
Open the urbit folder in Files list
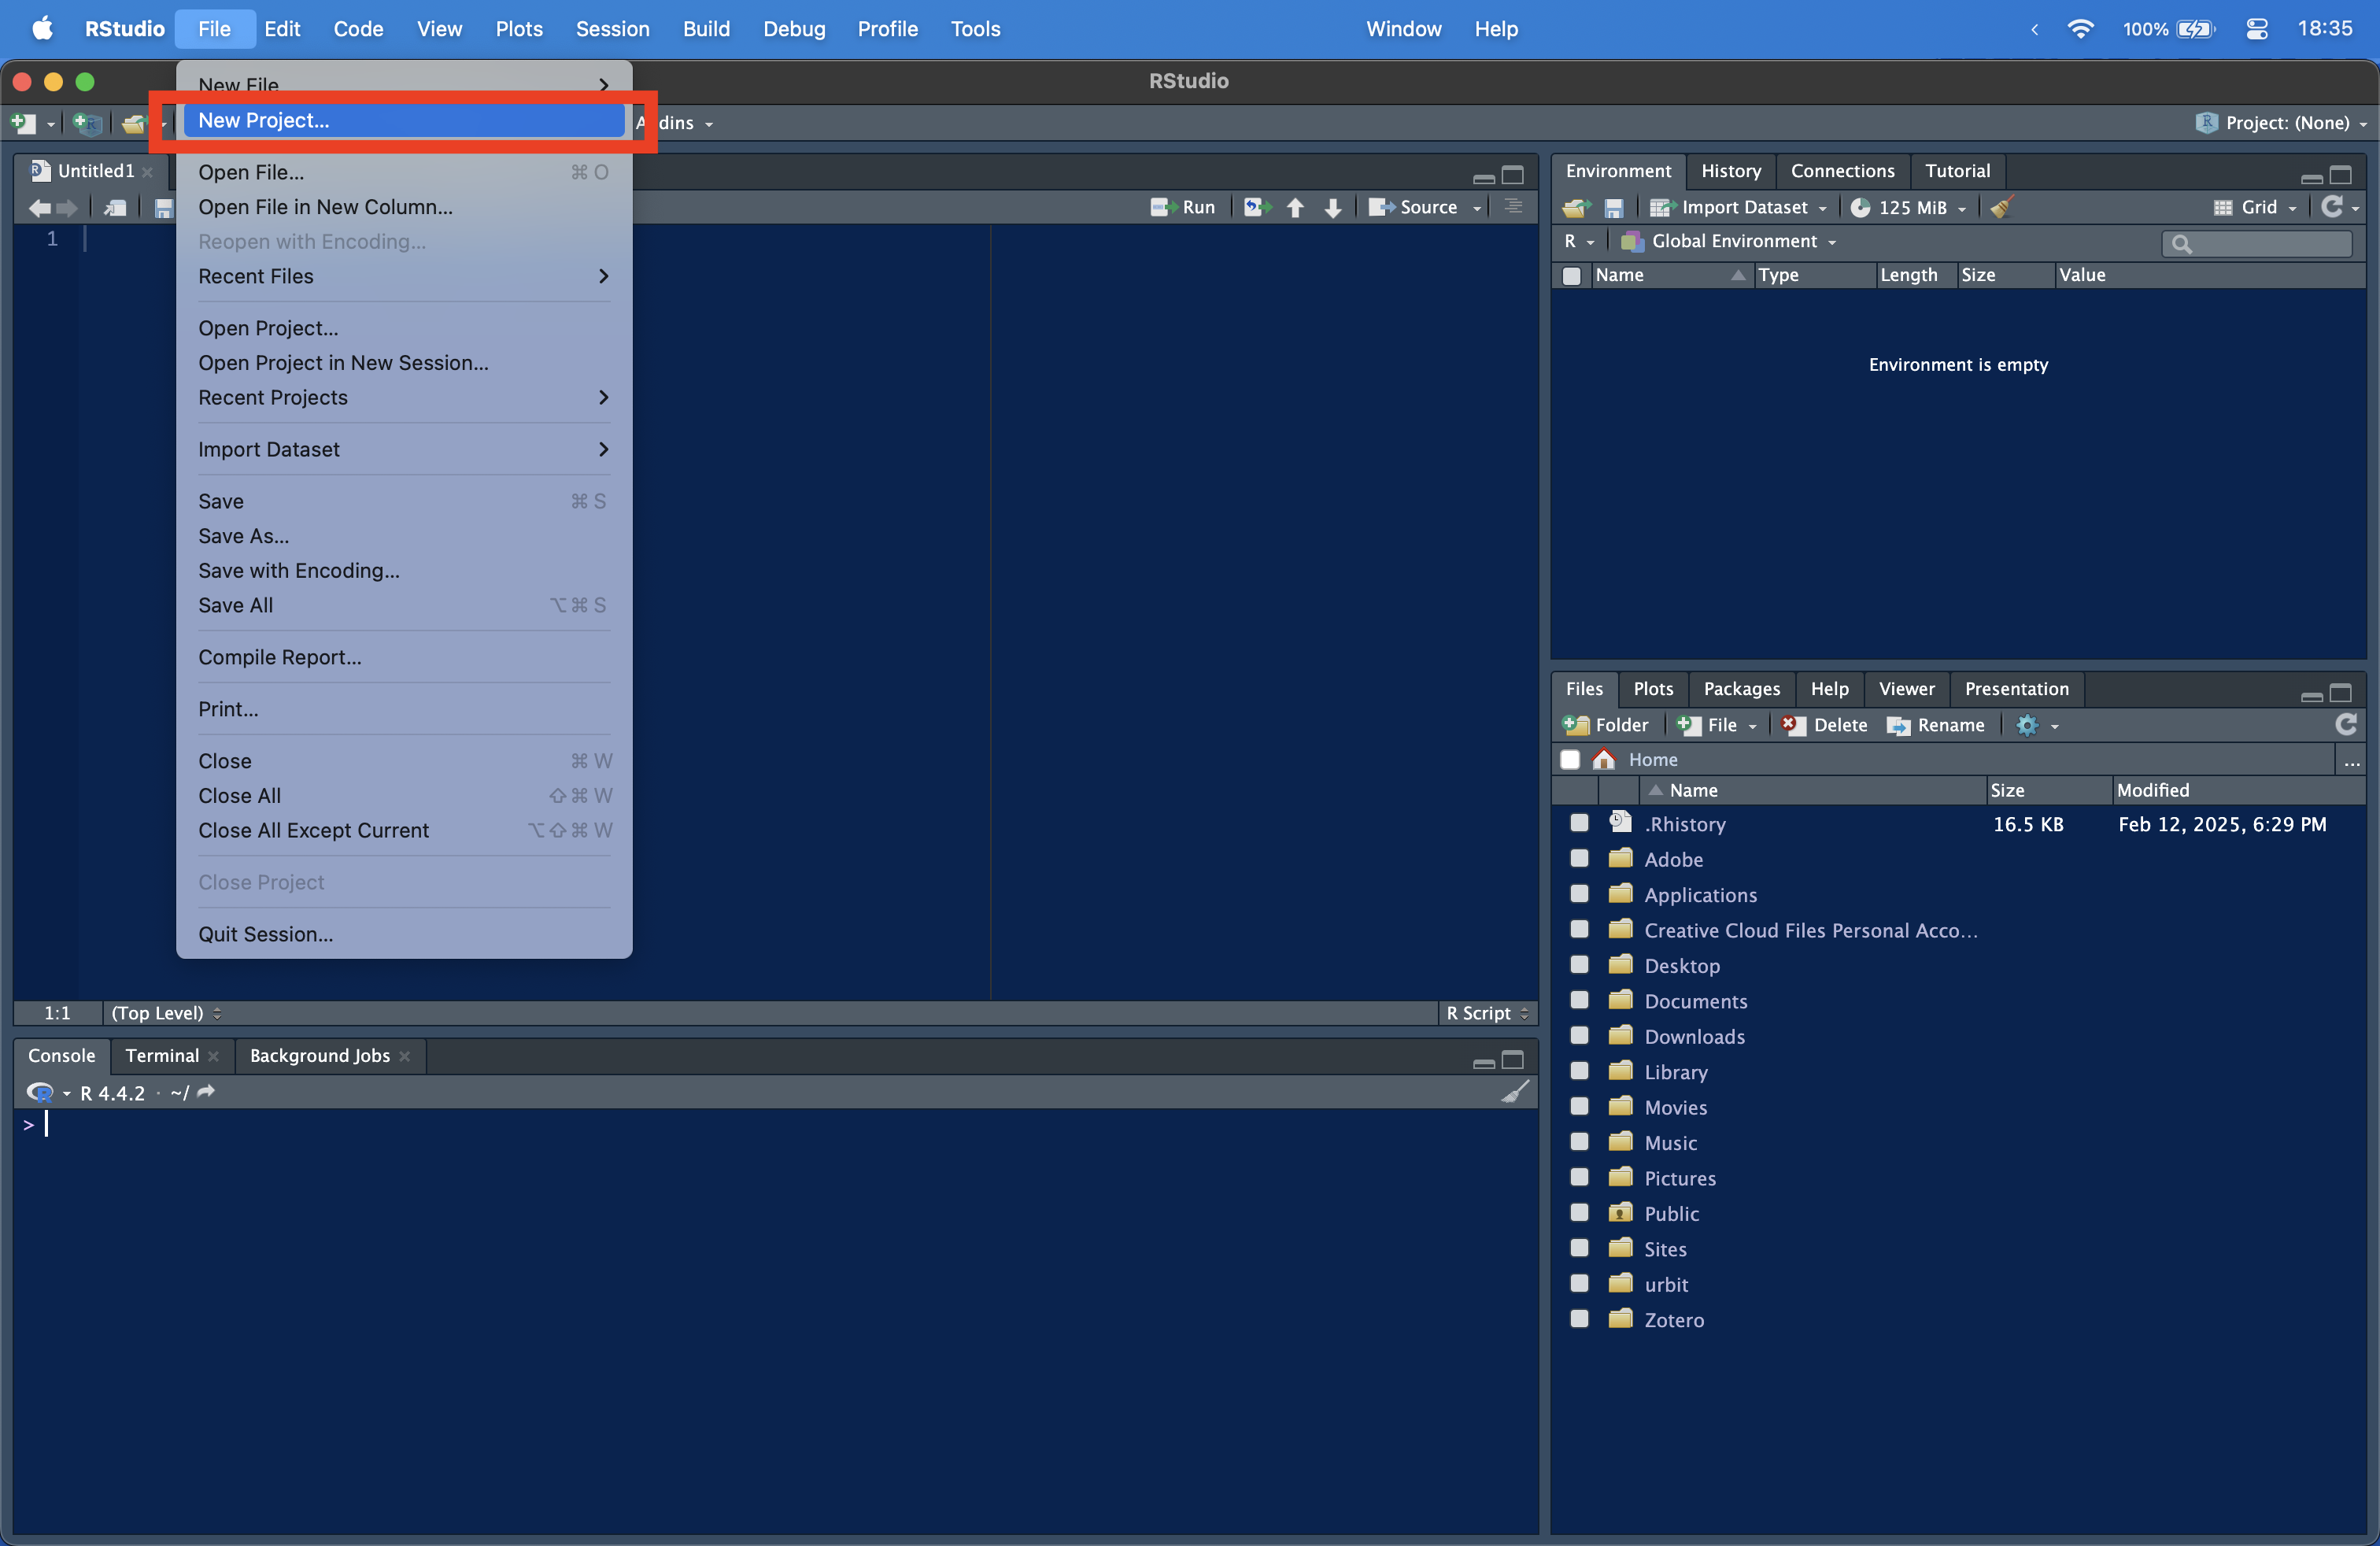[x=1666, y=1284]
